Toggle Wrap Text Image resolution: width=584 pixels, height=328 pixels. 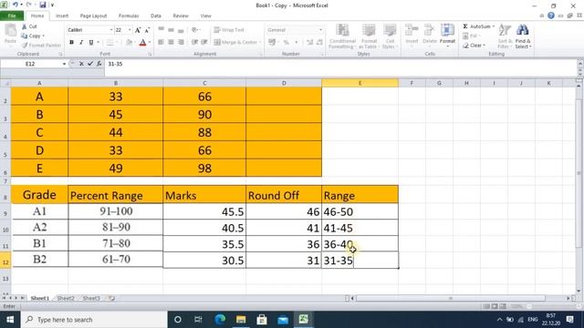229,30
